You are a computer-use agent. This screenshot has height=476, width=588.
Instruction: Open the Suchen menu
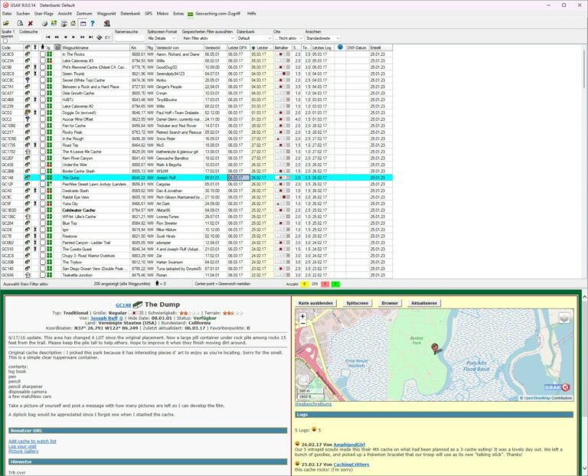click(23, 14)
